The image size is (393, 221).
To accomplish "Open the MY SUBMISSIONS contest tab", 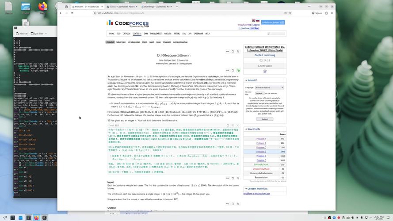I will click(134, 42).
